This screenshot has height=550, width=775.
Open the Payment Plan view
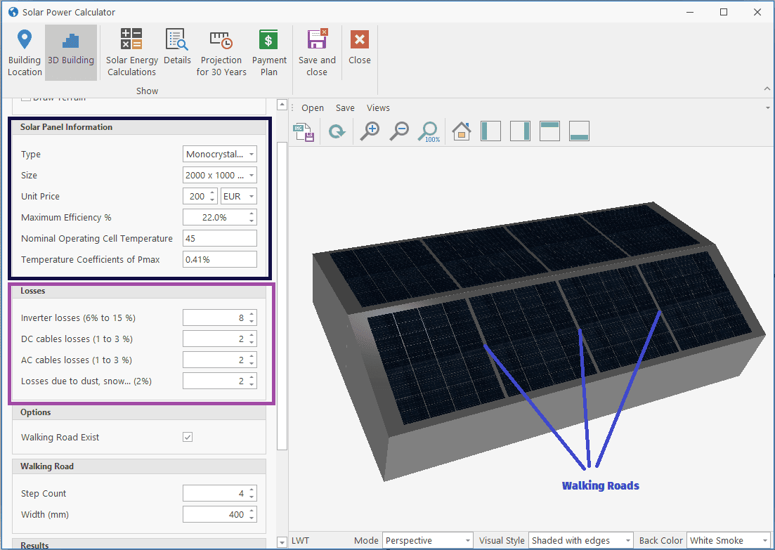269,53
